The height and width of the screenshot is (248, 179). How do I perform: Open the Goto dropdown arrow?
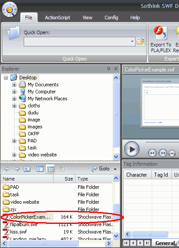click(x=115, y=169)
